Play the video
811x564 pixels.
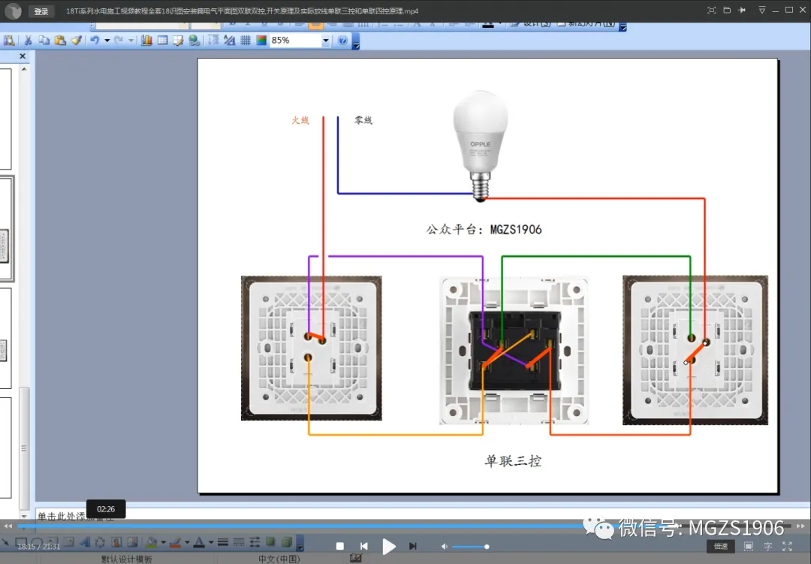pyautogui.click(x=388, y=547)
